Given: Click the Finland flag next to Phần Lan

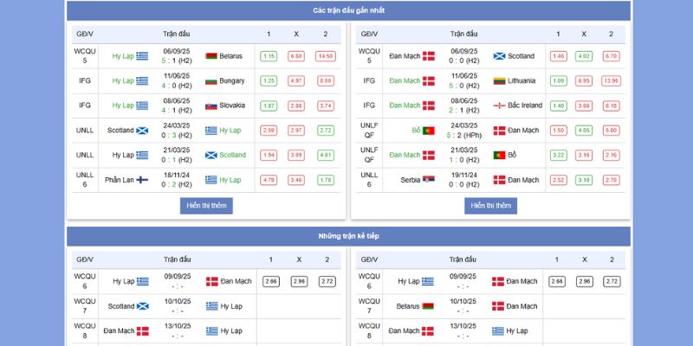Looking at the screenshot, I should 142,180.
